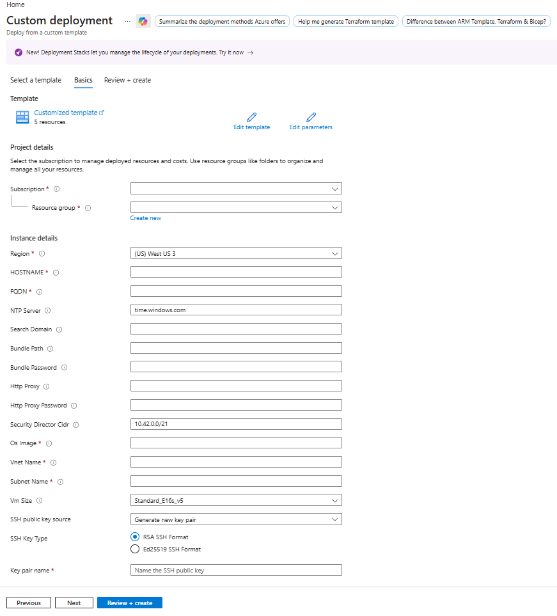The height and width of the screenshot is (616, 557).
Task: Click 'Difference between ARM Template, Terraform & Bicep?'
Action: point(476,22)
